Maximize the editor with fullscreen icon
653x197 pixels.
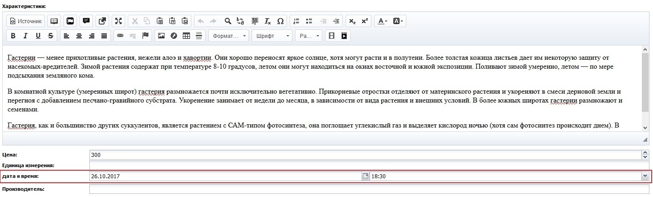pos(118,21)
